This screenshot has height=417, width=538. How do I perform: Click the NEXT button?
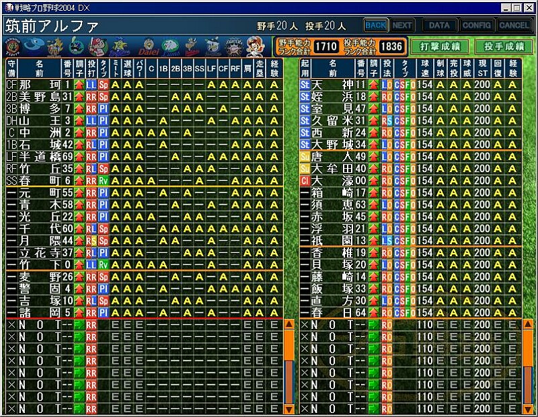tap(401, 26)
